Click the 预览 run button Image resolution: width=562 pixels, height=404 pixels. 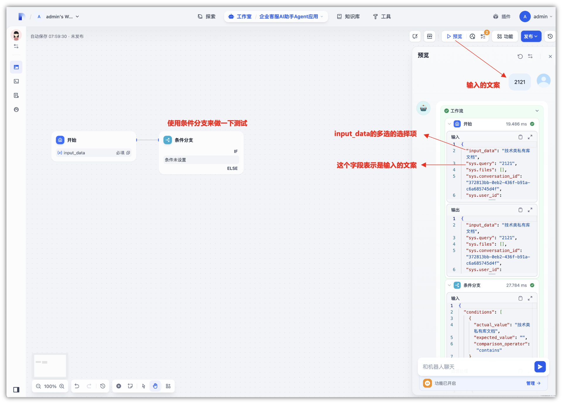[454, 36]
